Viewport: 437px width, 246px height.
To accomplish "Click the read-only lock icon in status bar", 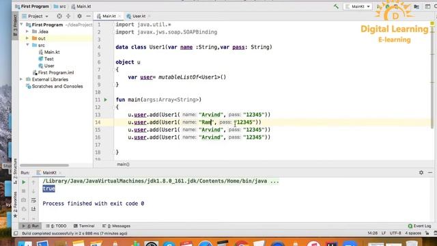I will [x=427, y=233].
